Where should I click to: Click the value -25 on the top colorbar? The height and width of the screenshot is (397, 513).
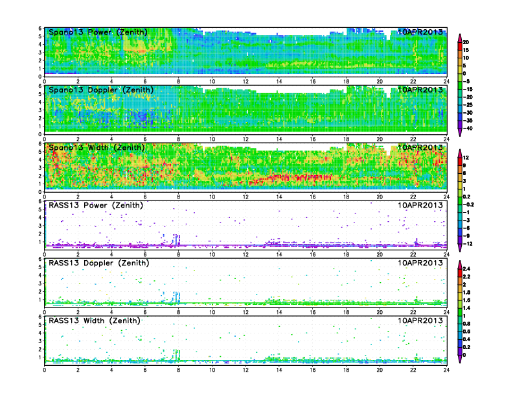click(468, 105)
